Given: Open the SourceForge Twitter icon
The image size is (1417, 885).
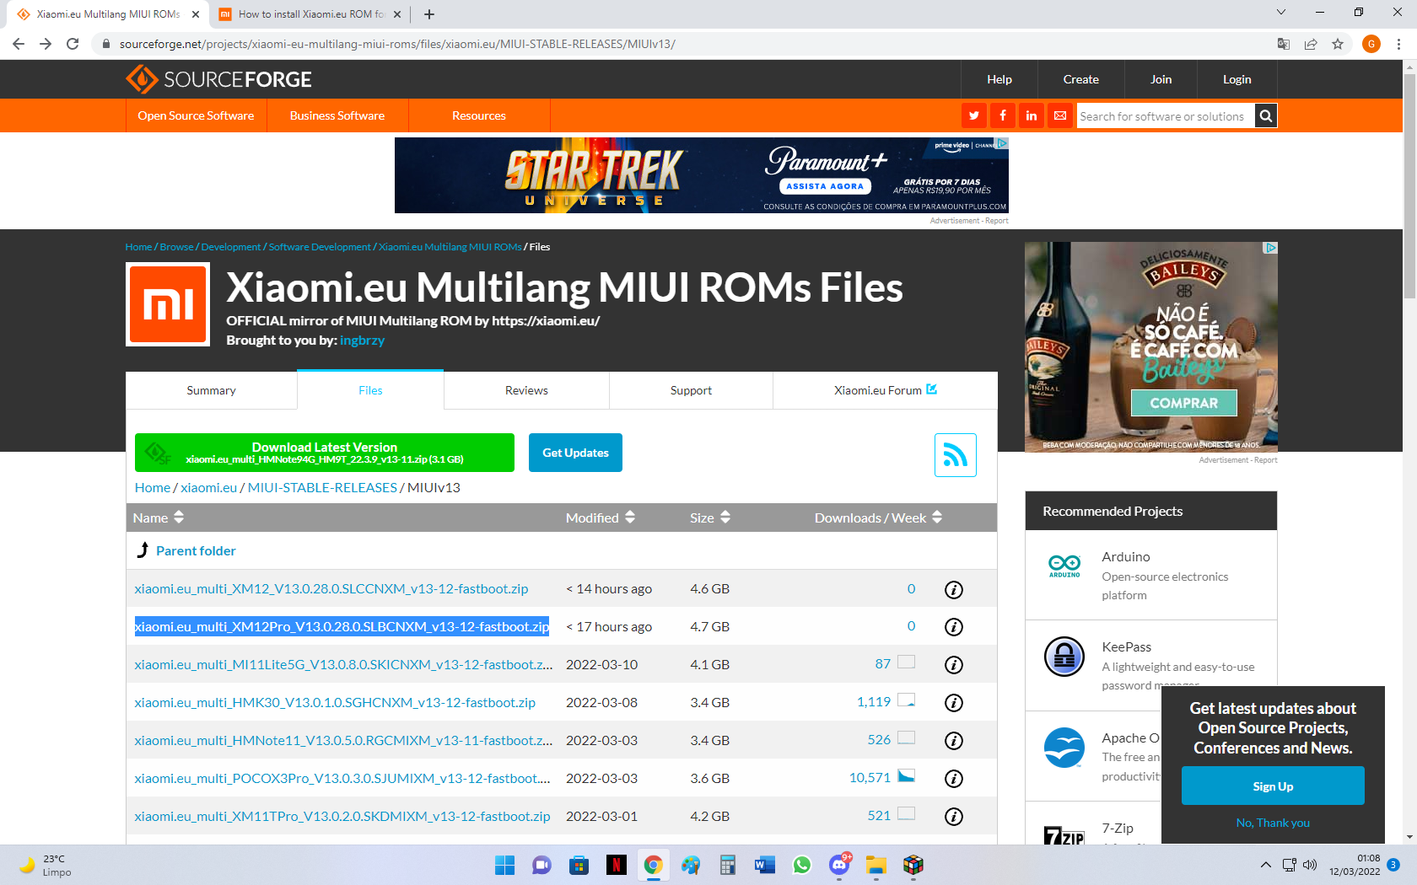Looking at the screenshot, I should 974,115.
